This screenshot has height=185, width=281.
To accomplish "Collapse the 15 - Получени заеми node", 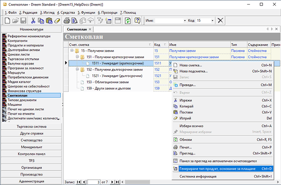I will click(72, 50).
